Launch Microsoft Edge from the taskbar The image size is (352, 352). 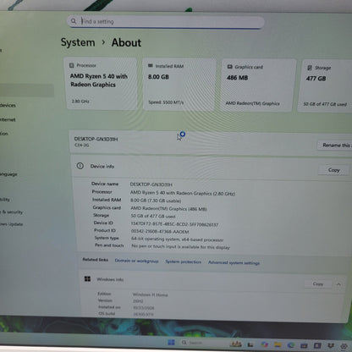point(291,344)
